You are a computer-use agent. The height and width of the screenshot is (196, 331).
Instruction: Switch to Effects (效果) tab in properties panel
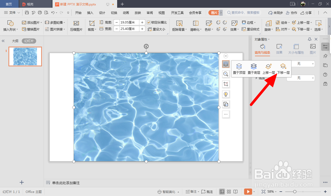tap(279, 49)
